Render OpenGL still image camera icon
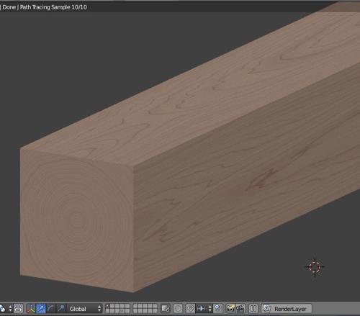 [230, 309]
